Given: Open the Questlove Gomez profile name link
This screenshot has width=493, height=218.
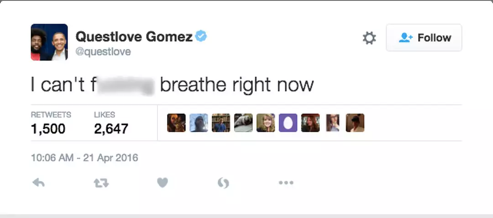Looking at the screenshot, I should click(x=133, y=37).
